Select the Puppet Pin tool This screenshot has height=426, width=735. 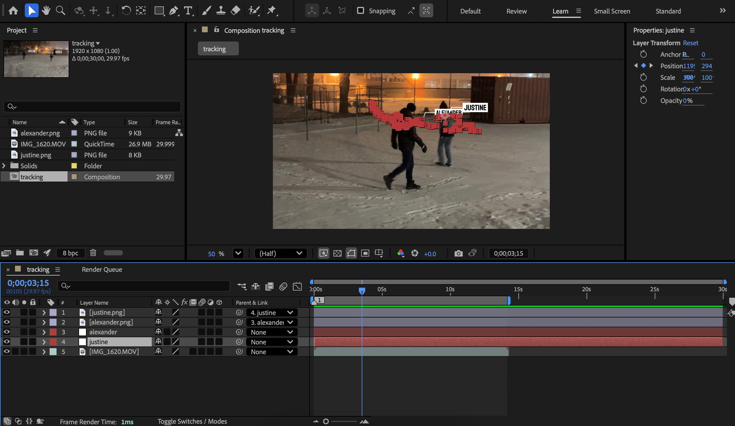(x=271, y=11)
